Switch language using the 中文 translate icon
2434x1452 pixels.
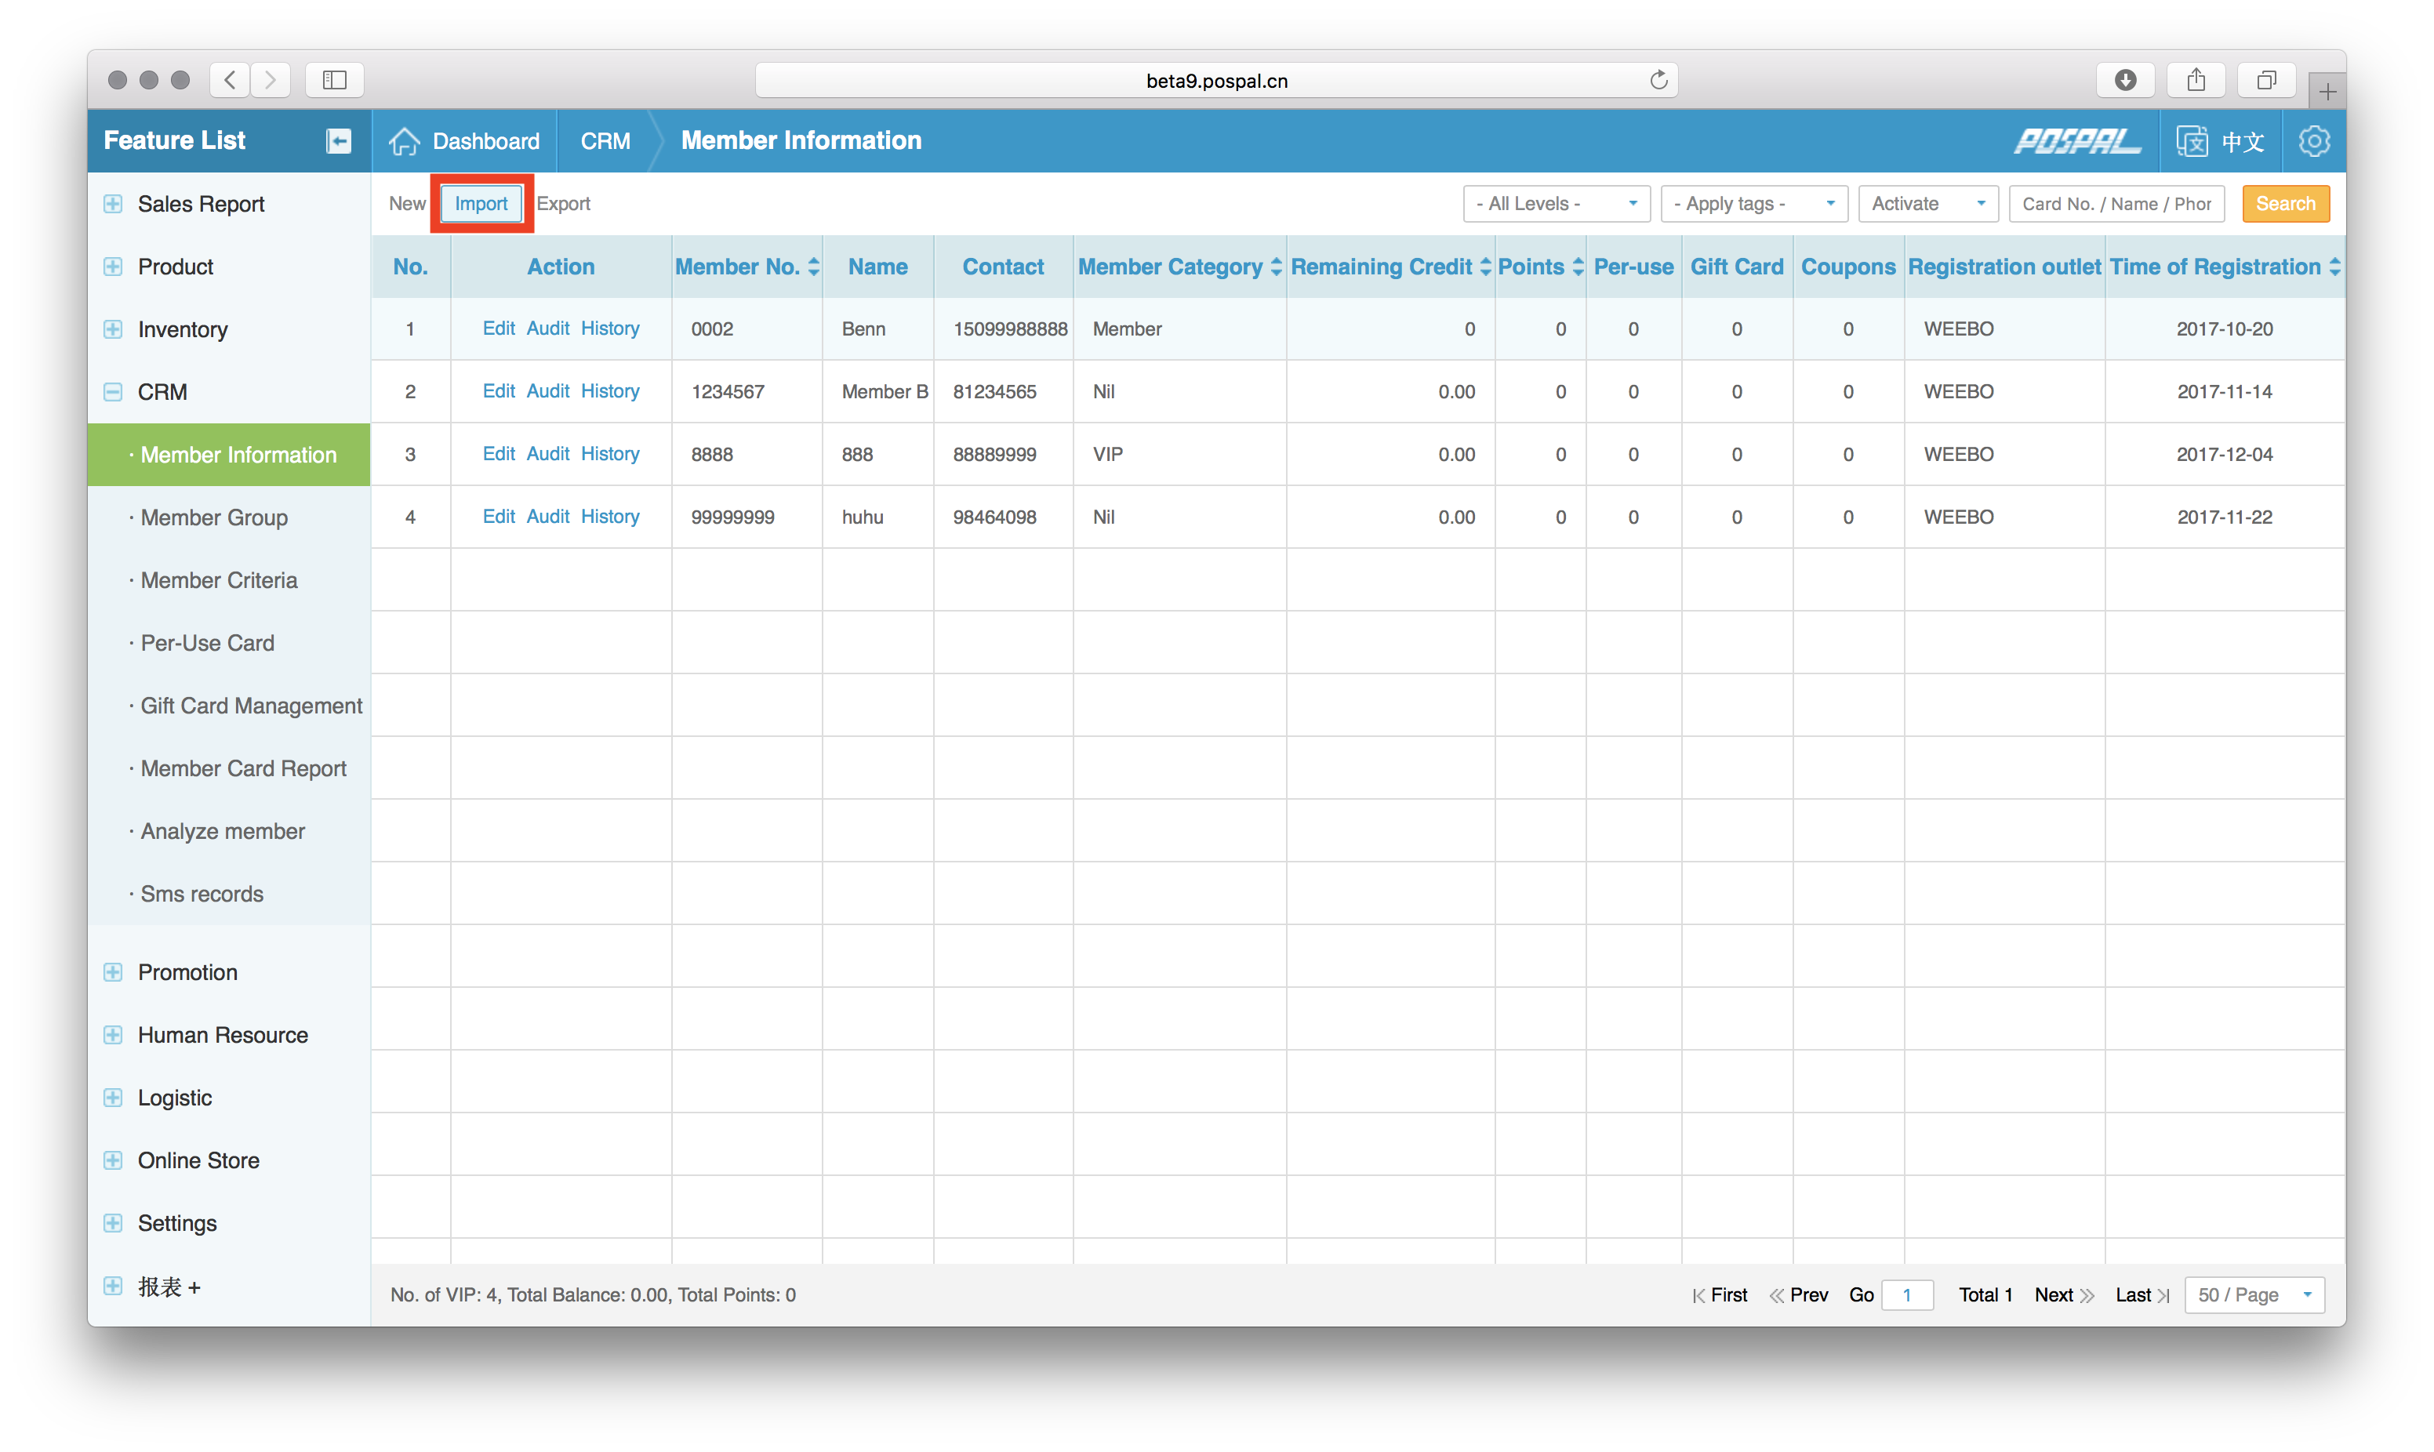tap(2192, 141)
